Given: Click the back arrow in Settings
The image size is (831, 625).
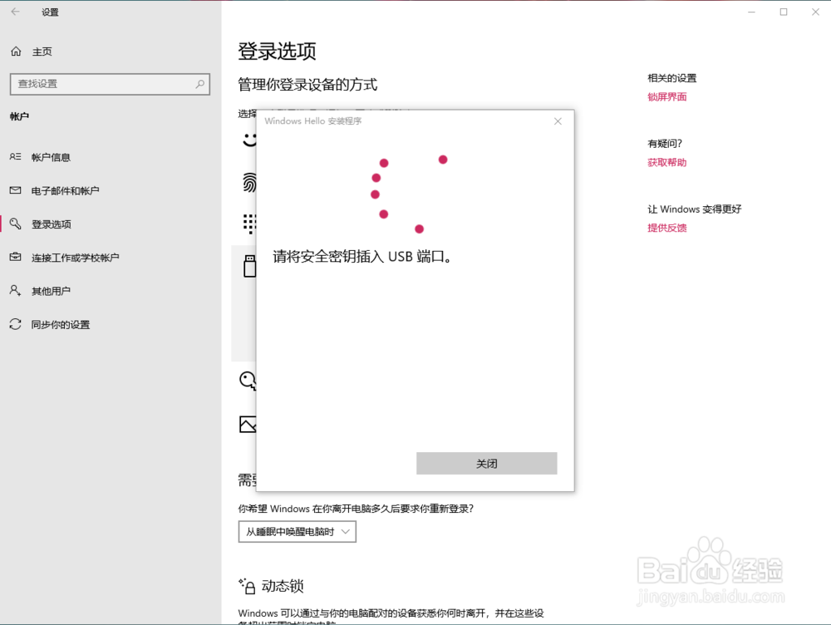Looking at the screenshot, I should (x=15, y=12).
